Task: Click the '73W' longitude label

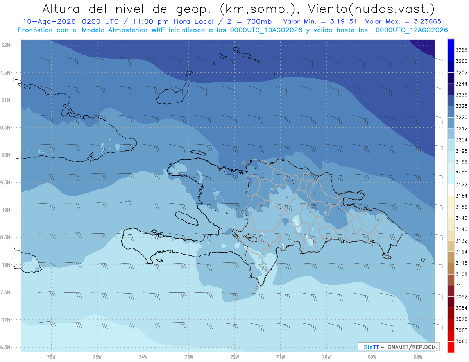Action: pyautogui.click(x=189, y=357)
